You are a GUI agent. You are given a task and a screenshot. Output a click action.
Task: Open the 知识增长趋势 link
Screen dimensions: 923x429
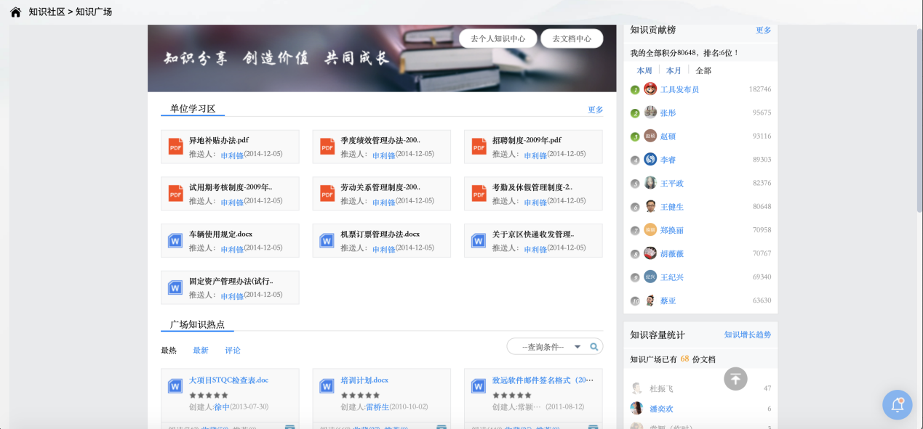point(747,335)
